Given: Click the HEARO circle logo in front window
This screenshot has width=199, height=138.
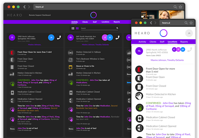Looking at the screenshot, I should tap(163, 33).
